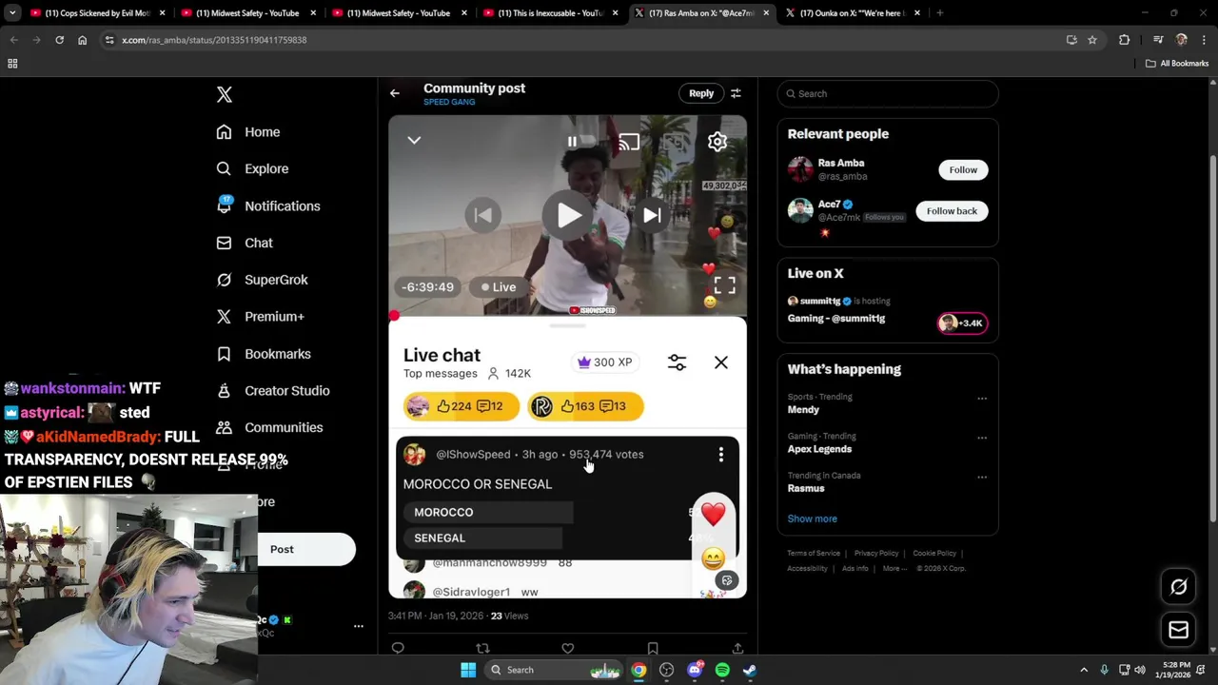The width and height of the screenshot is (1218, 685).
Task: Open video settings gear icon
Action: point(717,142)
